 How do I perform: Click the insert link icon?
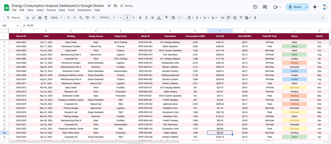222,18
